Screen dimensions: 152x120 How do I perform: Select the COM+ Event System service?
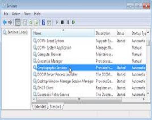(50, 41)
